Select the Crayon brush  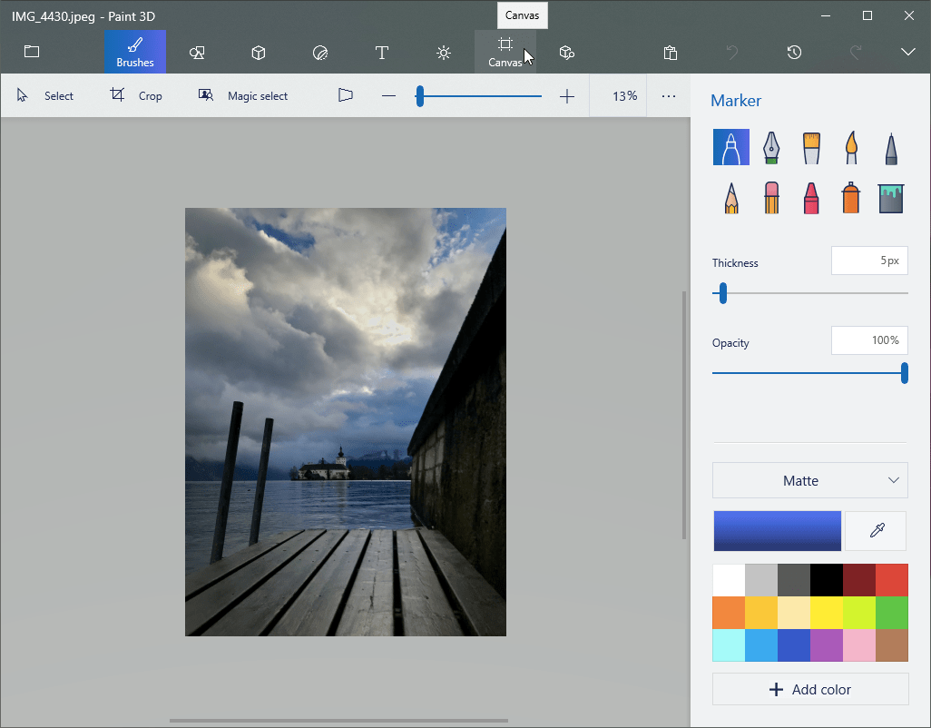tap(811, 198)
